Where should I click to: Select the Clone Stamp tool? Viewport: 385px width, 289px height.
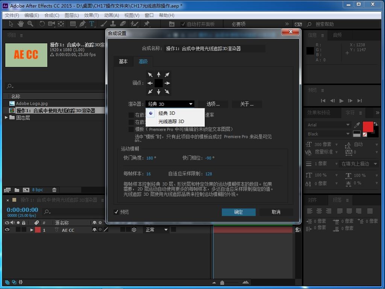pos(113,24)
